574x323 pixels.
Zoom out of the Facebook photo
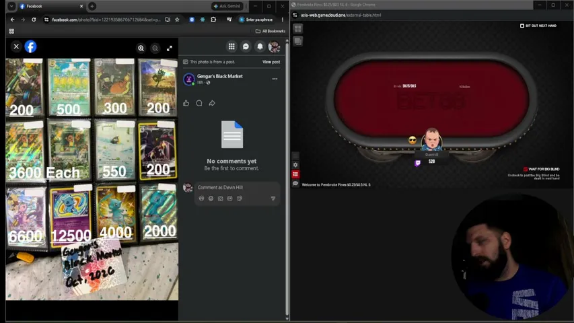pyautogui.click(x=155, y=48)
